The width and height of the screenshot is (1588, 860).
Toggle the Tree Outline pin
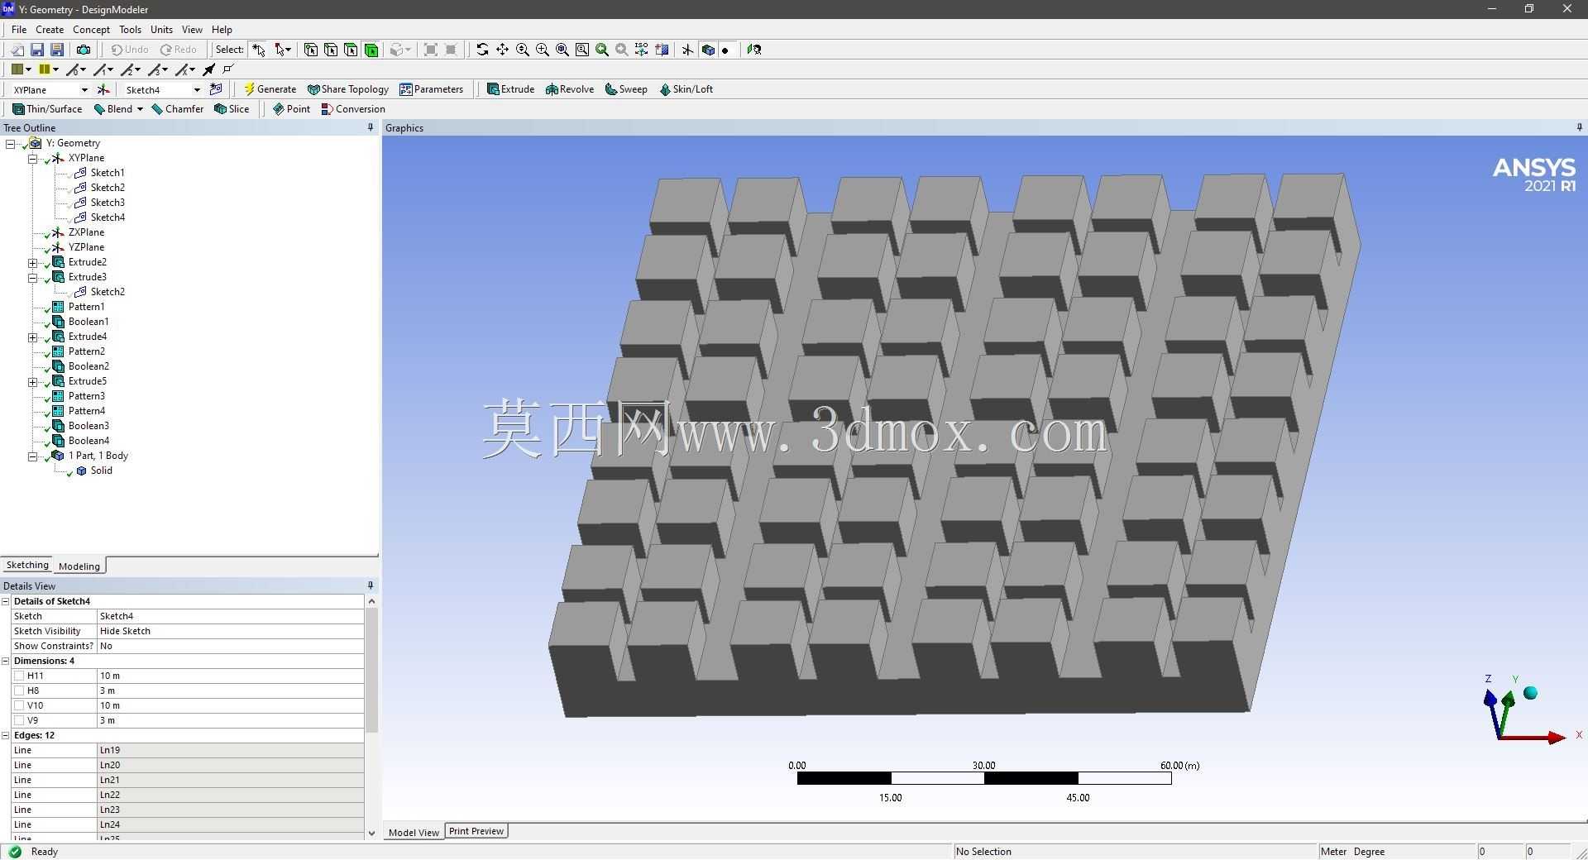click(371, 127)
